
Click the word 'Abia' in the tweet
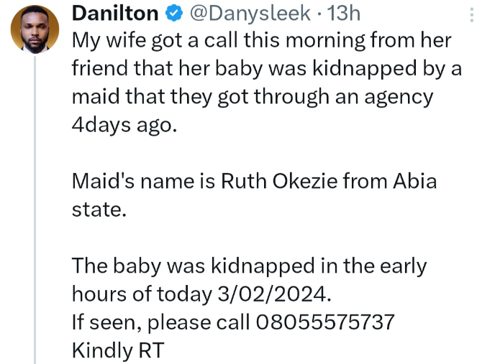coord(415,181)
